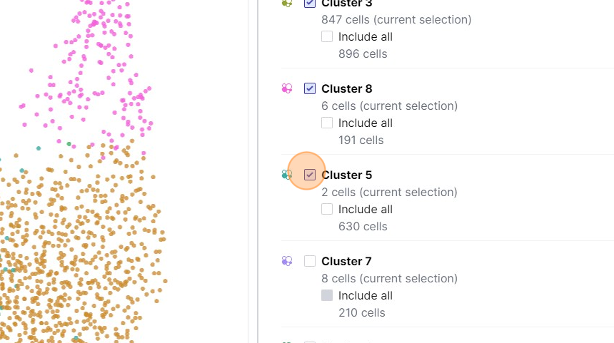Deselect the Cluster 5 checkbox
The image size is (614, 343).
click(x=310, y=175)
